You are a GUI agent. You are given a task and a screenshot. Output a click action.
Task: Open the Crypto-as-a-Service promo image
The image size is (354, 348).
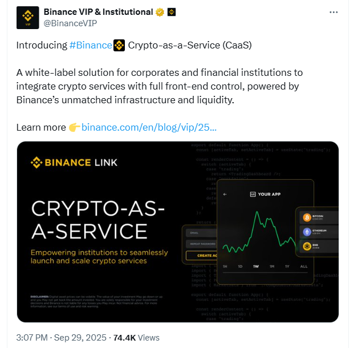178,232
